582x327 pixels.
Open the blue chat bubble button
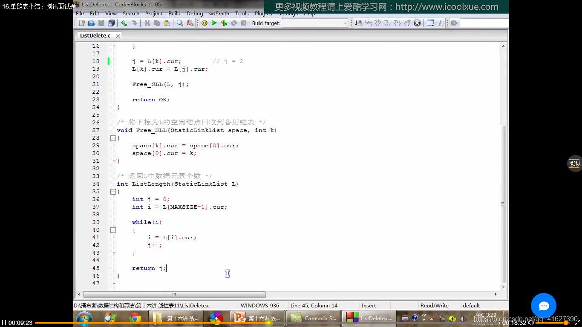click(544, 306)
